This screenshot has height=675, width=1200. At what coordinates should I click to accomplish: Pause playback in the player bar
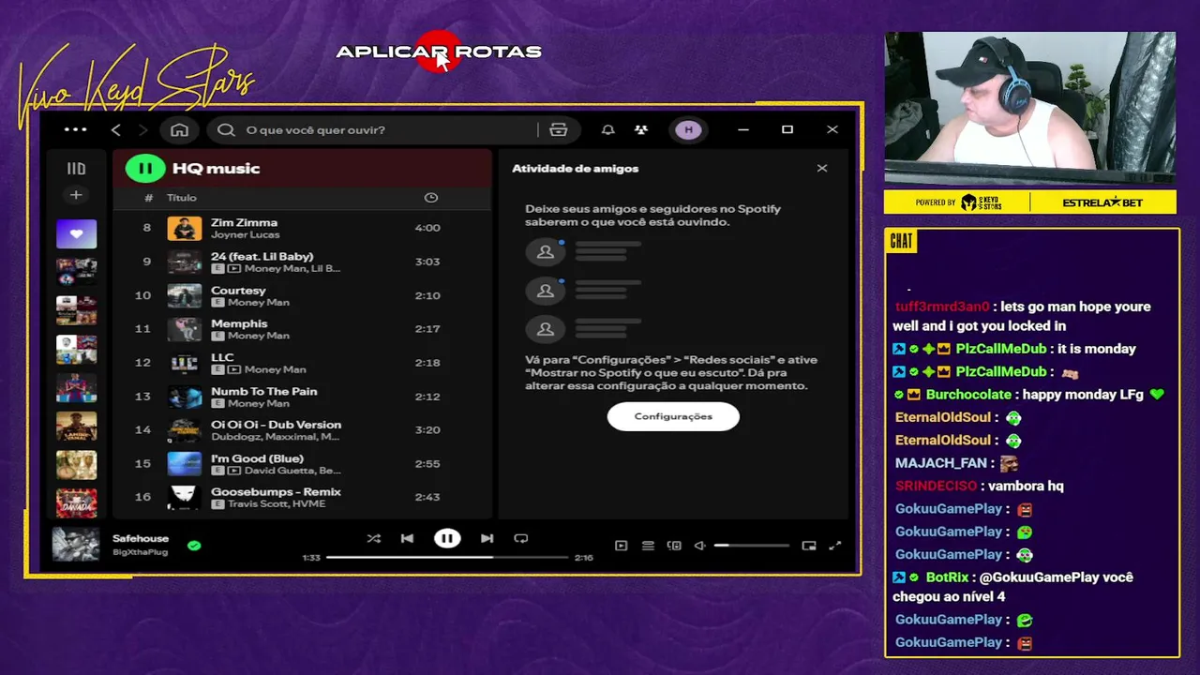[x=447, y=539]
